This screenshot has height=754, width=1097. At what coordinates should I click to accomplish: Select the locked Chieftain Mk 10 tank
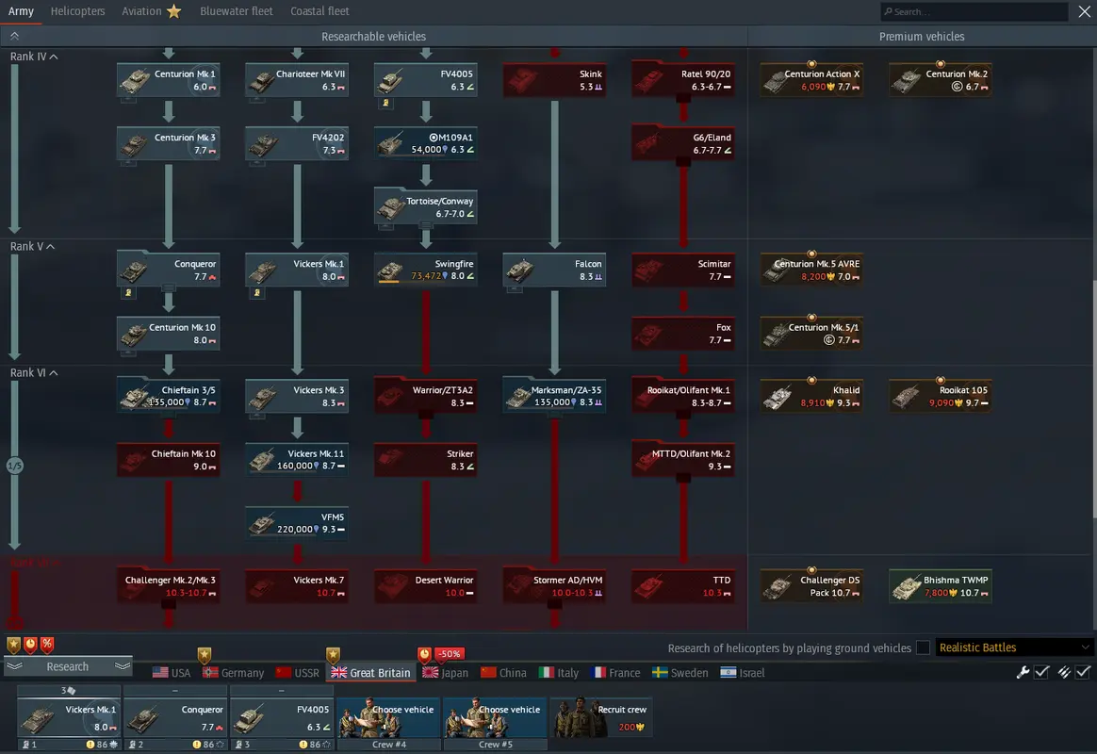(x=168, y=460)
